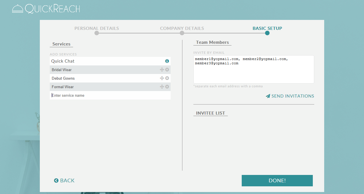This screenshot has height=194, width=364.
Task: Go to the Personal Details step
Action: (97, 28)
